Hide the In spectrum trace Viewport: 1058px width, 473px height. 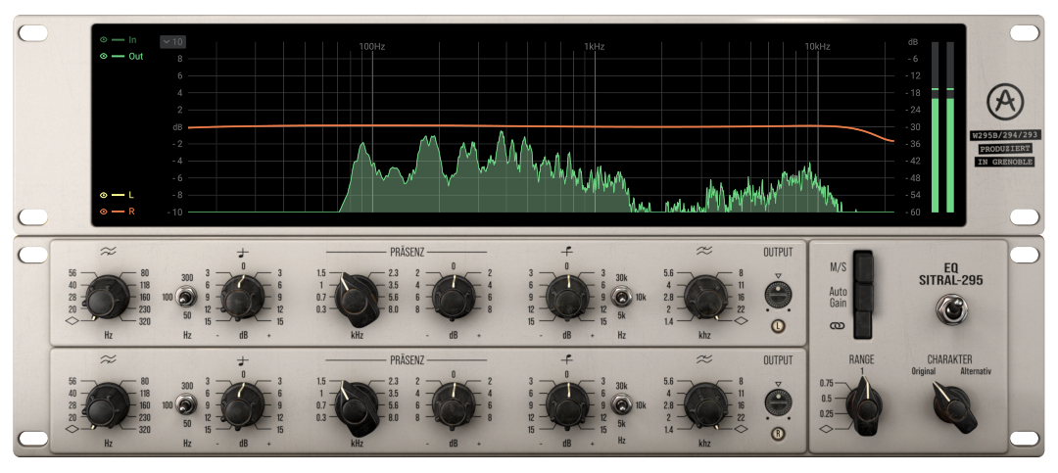point(103,40)
